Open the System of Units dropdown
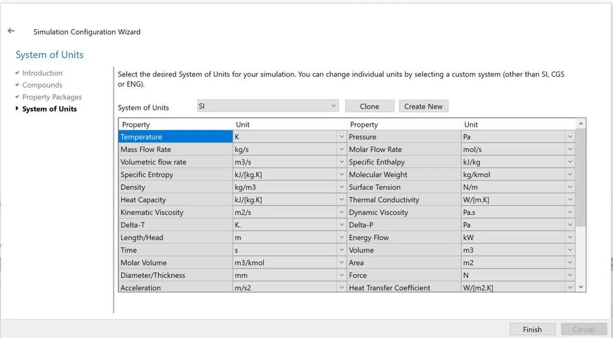 coord(268,106)
